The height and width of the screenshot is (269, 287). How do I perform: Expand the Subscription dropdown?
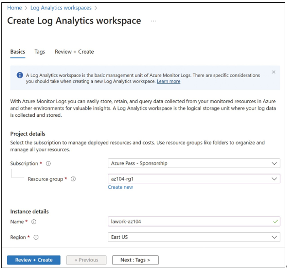point(194,163)
